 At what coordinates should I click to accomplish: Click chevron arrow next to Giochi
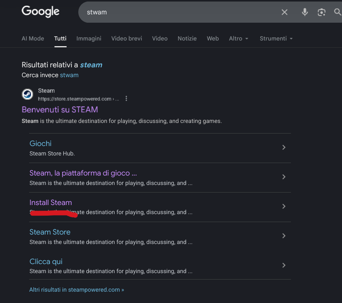pyautogui.click(x=284, y=148)
